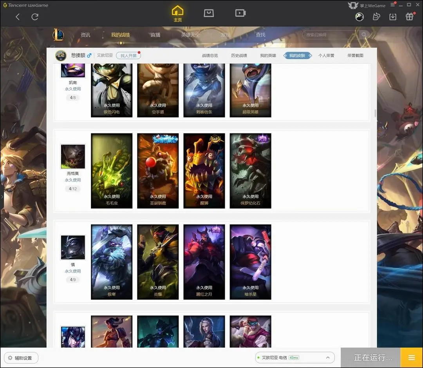Click the search magnifier icon
The height and width of the screenshot is (368, 423).
(364, 35)
